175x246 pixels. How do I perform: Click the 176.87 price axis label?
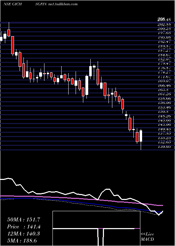click(x=164, y=68)
